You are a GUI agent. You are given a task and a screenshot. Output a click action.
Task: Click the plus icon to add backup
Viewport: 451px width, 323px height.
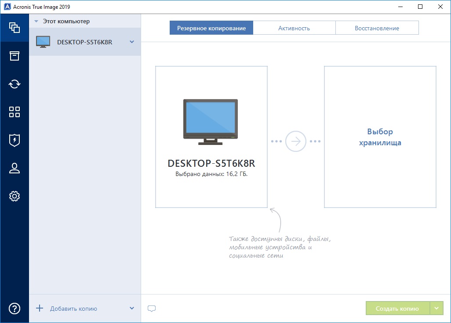pos(40,309)
